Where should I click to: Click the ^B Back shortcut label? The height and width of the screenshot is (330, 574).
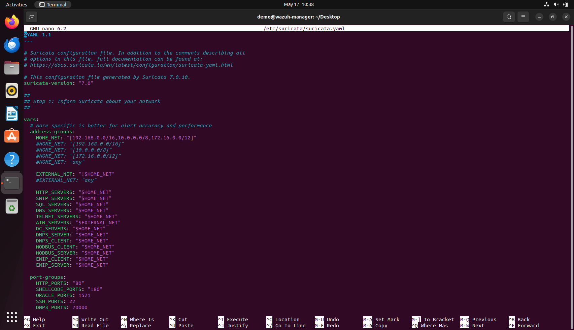pos(519,320)
